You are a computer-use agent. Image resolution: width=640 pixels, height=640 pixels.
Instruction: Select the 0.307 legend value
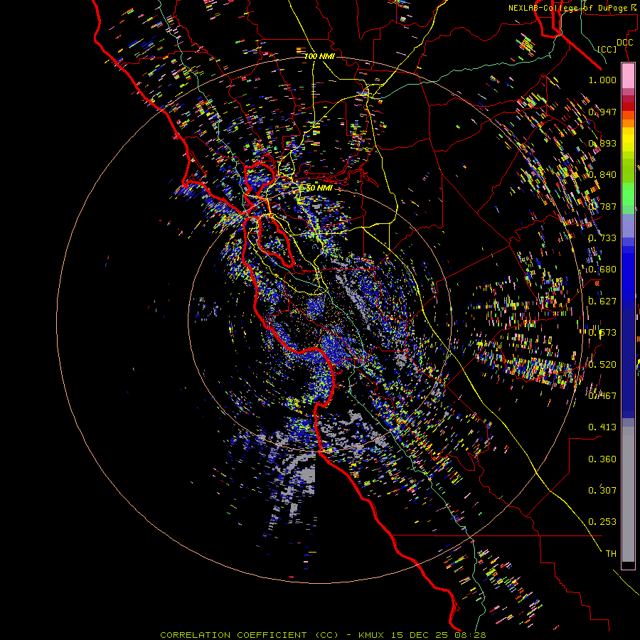pyautogui.click(x=602, y=490)
